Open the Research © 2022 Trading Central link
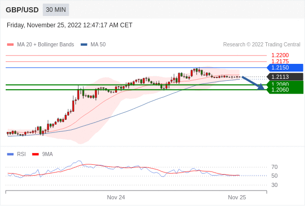The height and width of the screenshot is (206, 305). tap(262, 45)
